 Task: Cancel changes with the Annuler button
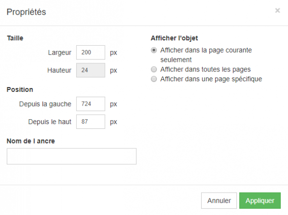(219, 200)
